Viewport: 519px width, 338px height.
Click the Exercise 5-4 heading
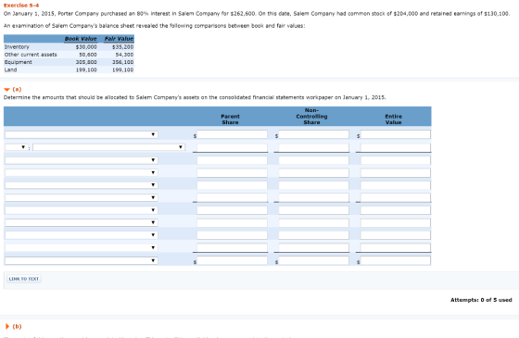click(21, 6)
